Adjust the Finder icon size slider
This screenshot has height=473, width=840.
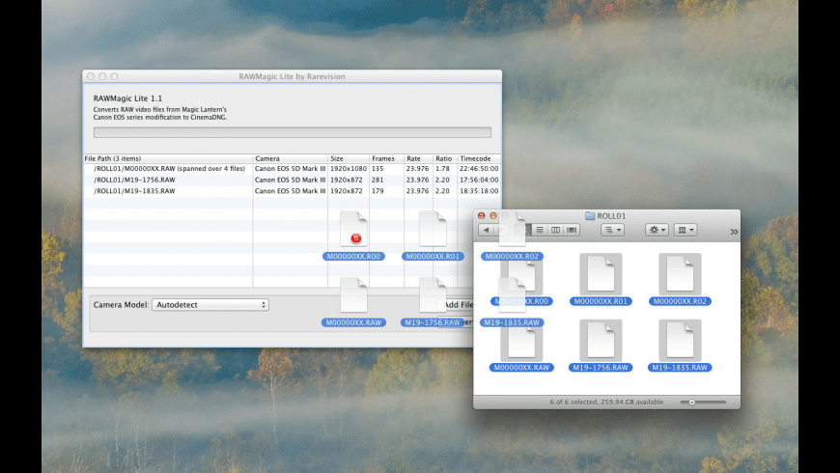pos(692,402)
